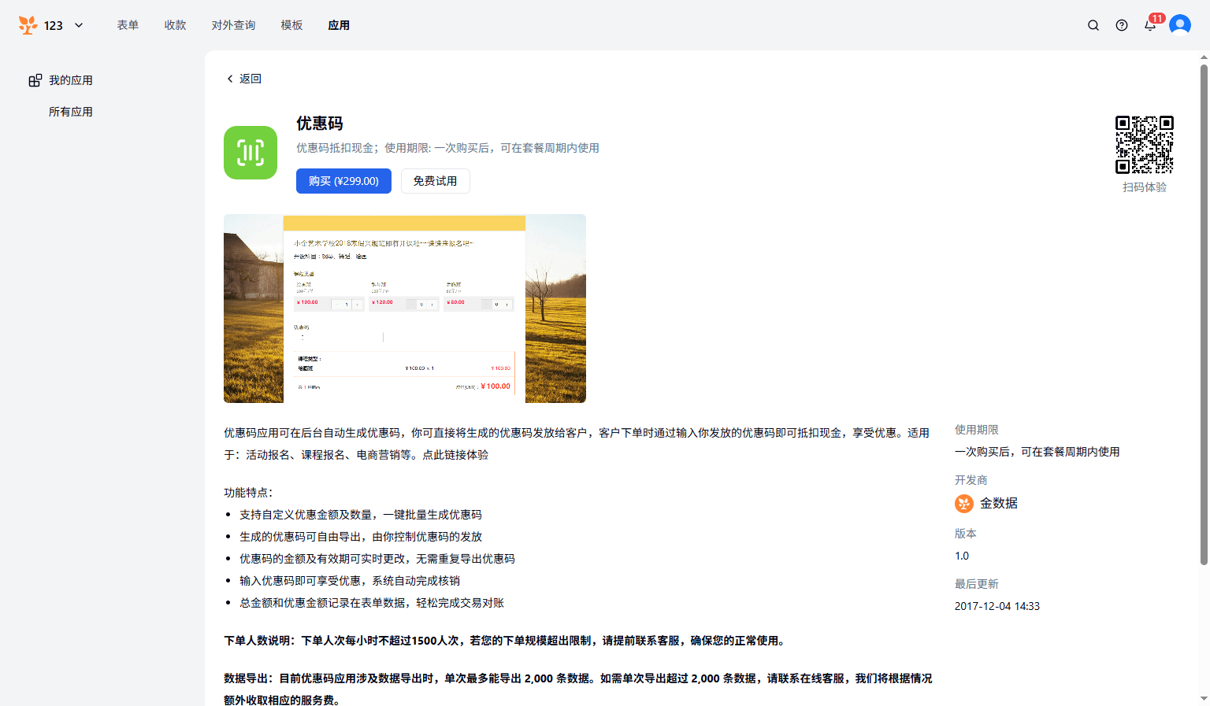
Task: Go back using the 返回 chevron
Action: (230, 79)
